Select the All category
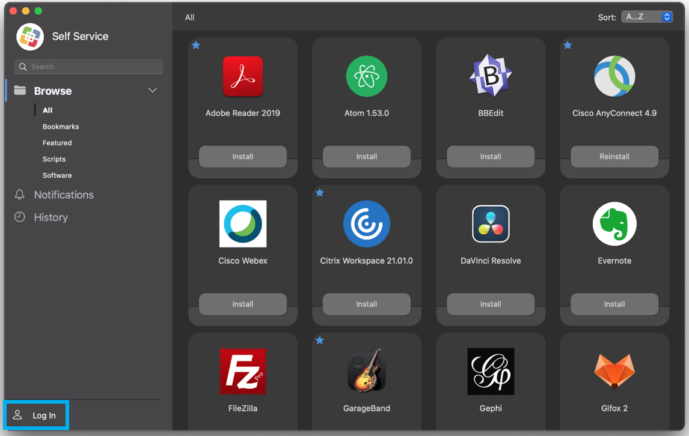Viewport: 689px width, 436px height. coord(47,111)
